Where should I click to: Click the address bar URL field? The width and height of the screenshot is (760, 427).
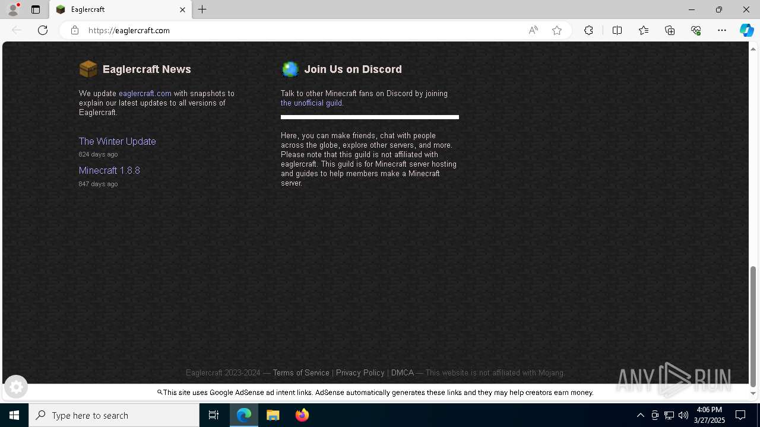pyautogui.click(x=303, y=30)
